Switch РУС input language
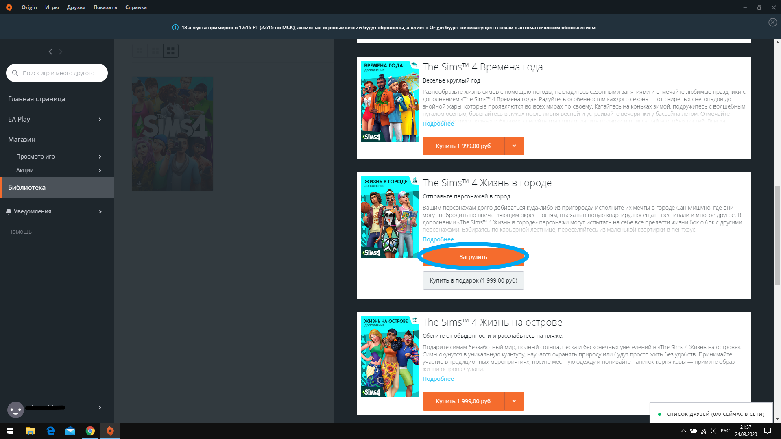This screenshot has width=781, height=439. click(725, 431)
